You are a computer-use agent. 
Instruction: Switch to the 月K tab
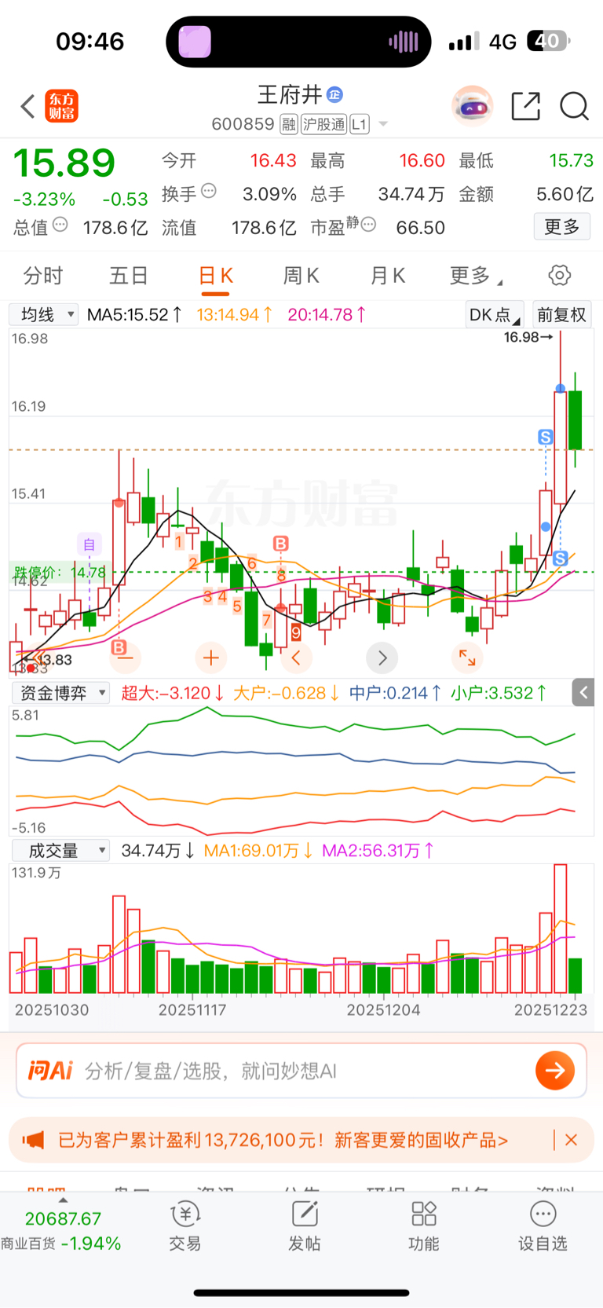387,276
